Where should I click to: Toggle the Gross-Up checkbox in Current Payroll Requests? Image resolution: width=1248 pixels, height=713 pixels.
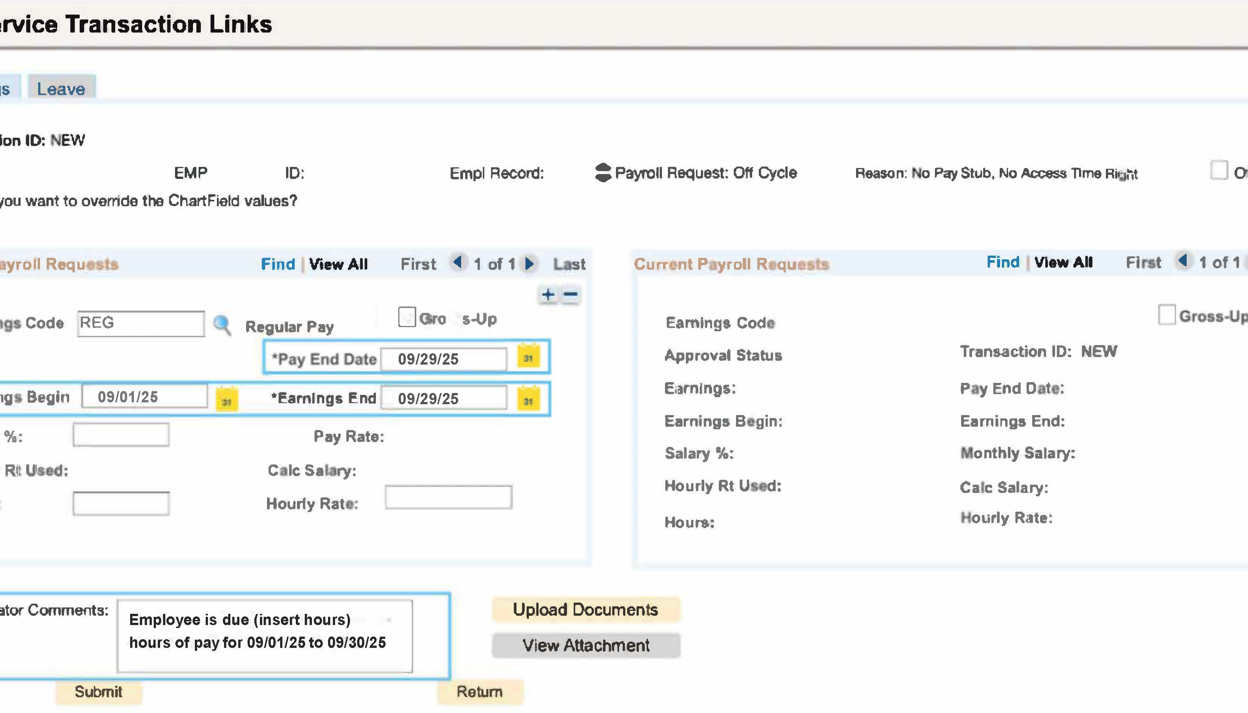(x=1166, y=314)
